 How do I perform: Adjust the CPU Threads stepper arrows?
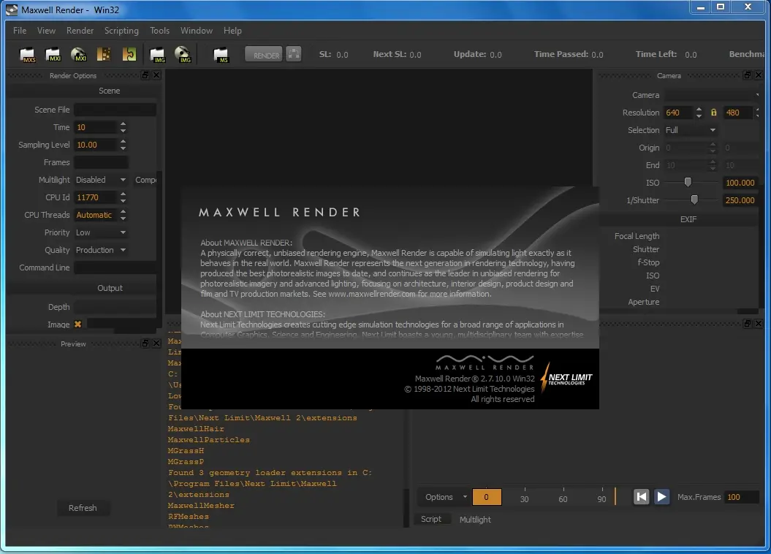(x=123, y=216)
